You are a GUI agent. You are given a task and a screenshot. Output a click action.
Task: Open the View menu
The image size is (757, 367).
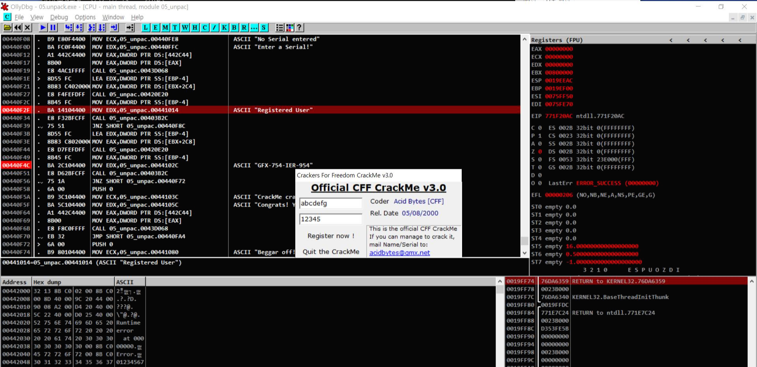[x=37, y=17]
